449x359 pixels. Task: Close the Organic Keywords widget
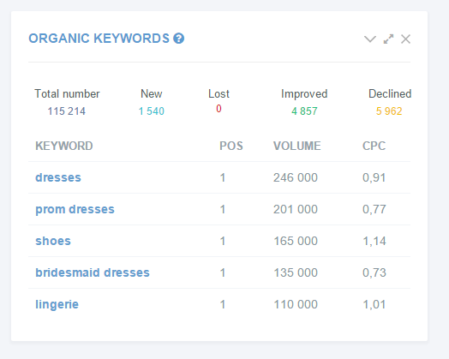(x=406, y=39)
